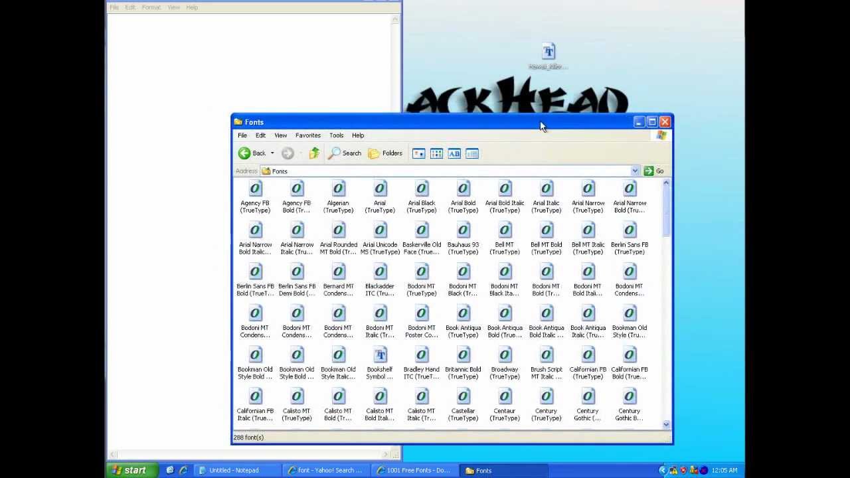Open the Favorites menu

point(308,135)
